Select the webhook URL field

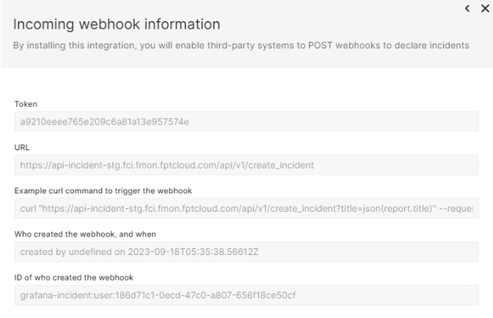pyautogui.click(x=246, y=165)
